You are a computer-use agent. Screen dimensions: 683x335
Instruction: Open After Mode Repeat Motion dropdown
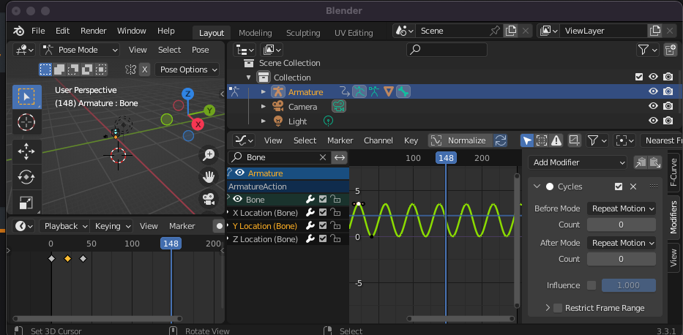[622, 243]
